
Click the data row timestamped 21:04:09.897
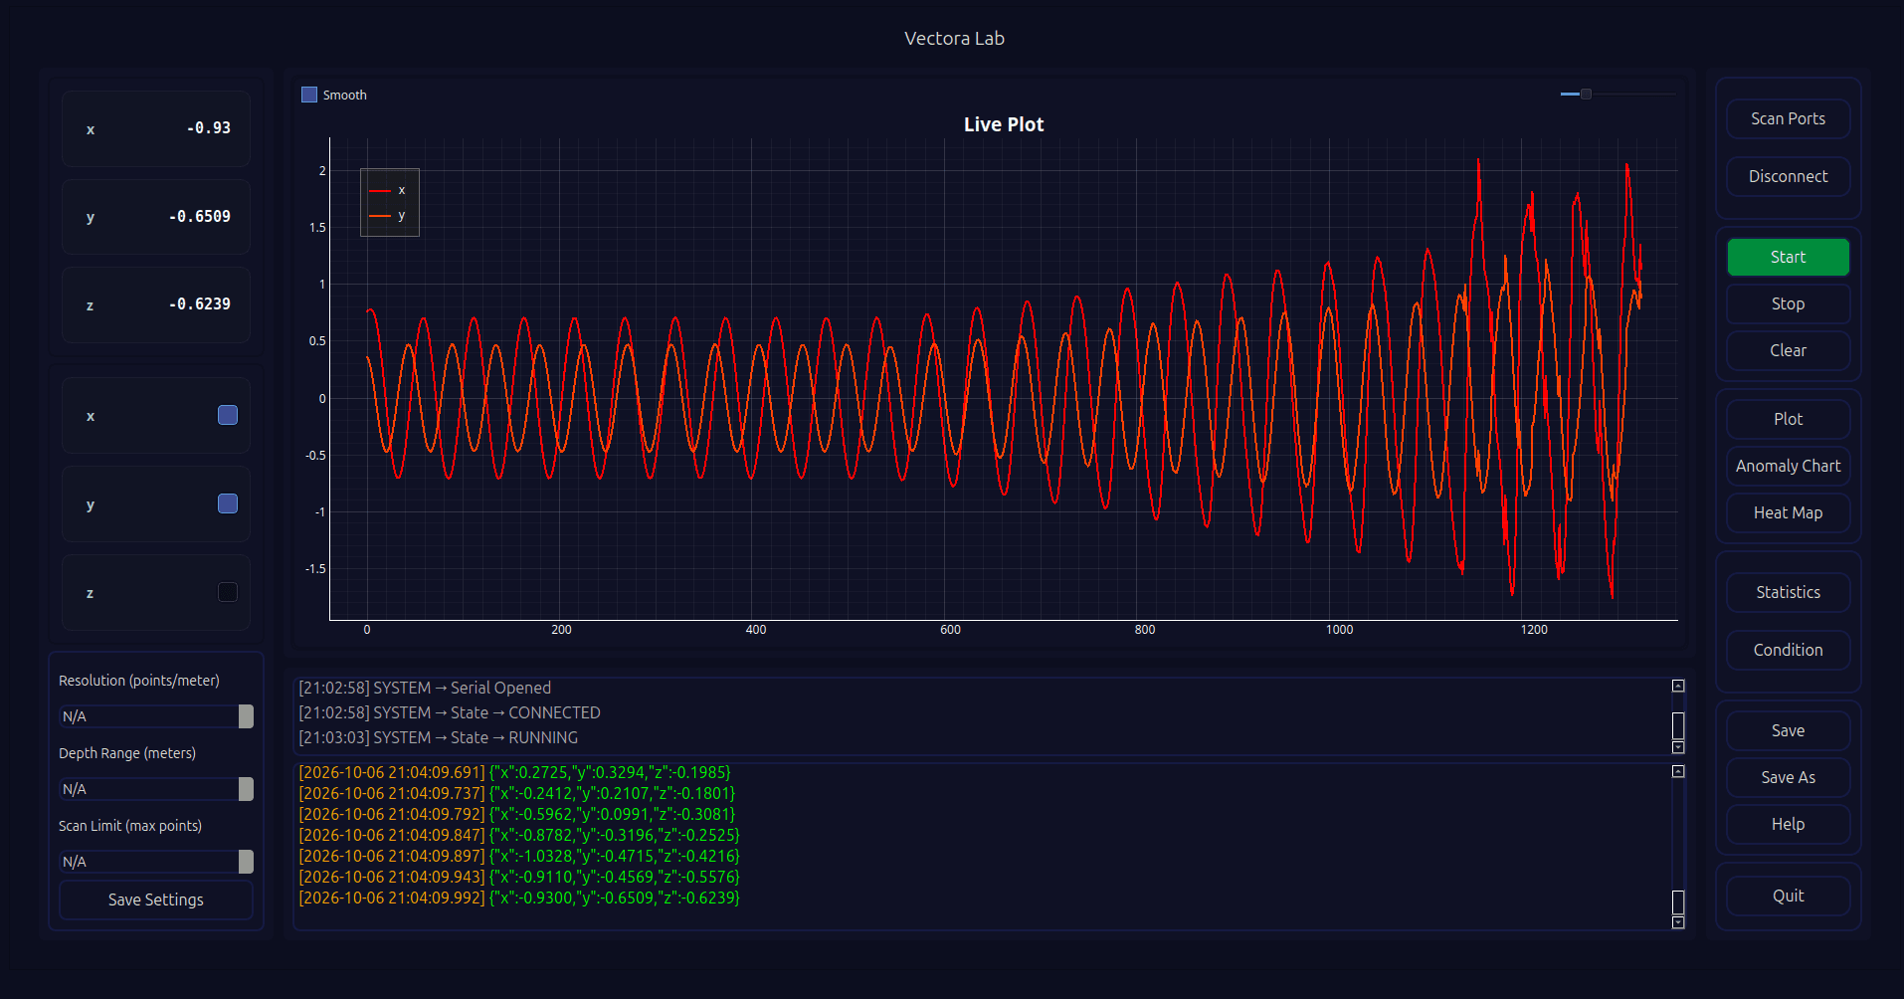[x=519, y=856]
